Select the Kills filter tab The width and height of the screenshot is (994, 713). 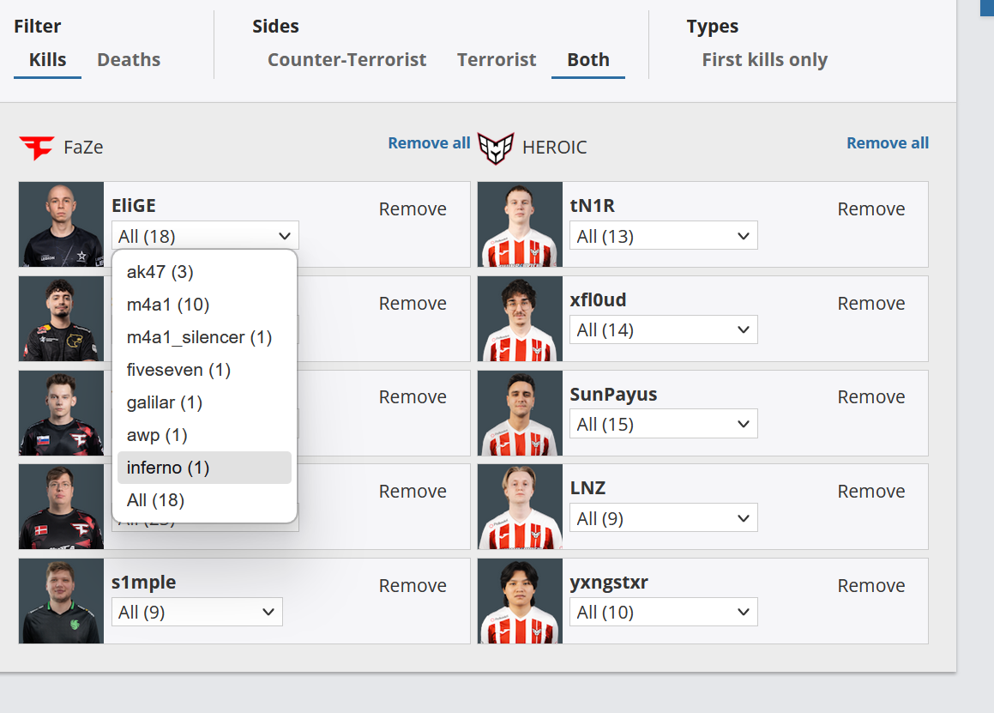click(47, 60)
